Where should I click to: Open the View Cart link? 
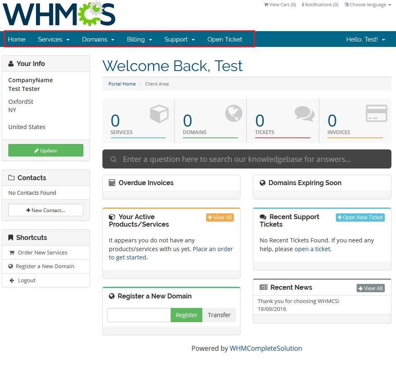click(x=280, y=5)
